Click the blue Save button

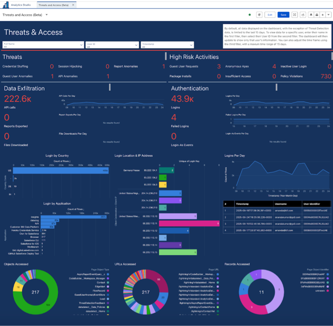[x=284, y=15]
